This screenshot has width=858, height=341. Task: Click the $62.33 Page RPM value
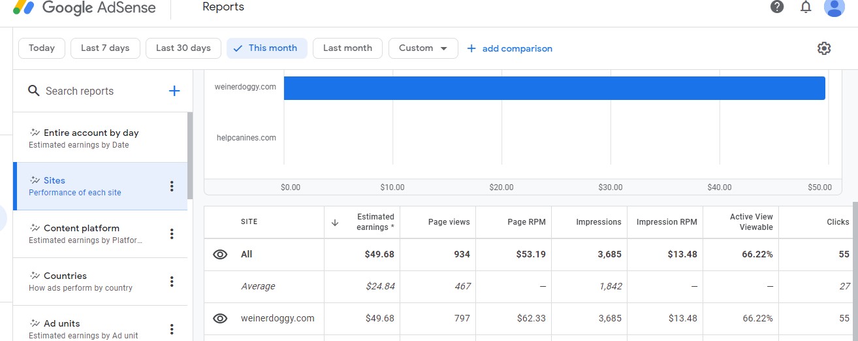click(x=530, y=319)
